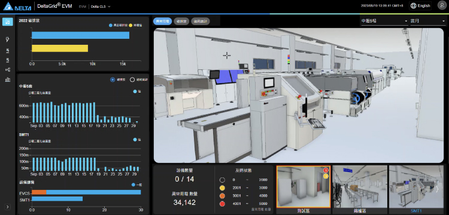Open the month period dropdown at top right
The image size is (449, 215).
click(x=428, y=21)
